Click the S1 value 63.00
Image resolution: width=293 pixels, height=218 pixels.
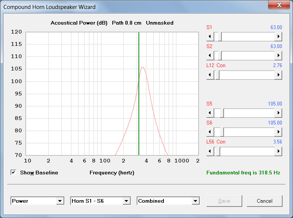(276, 27)
